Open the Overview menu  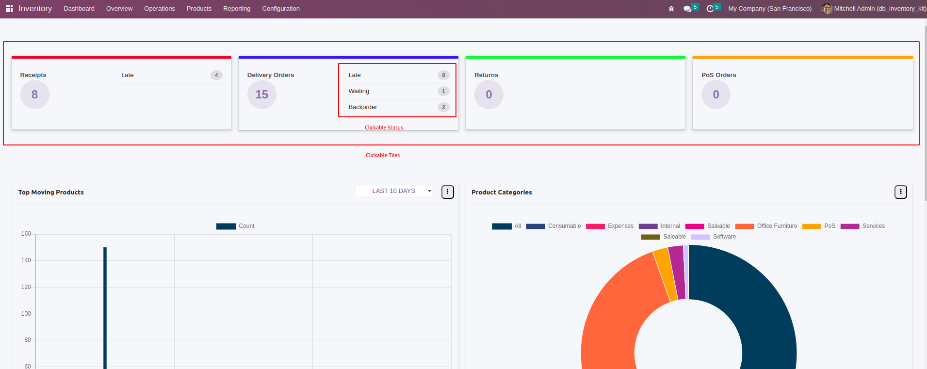[x=119, y=9]
